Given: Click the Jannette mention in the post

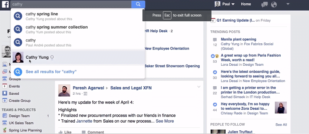Looking at the screenshot, I should (84, 121).
